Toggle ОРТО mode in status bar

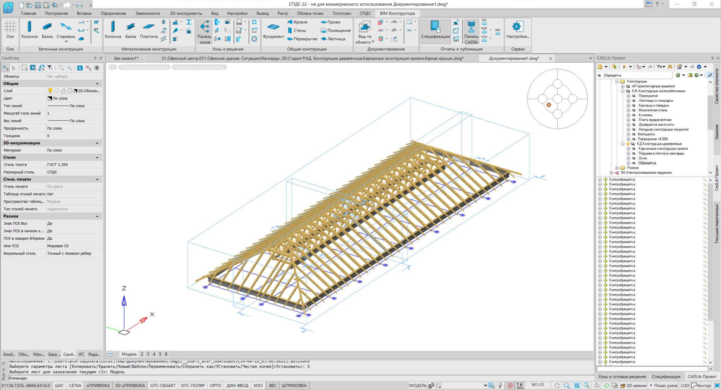[x=215, y=385]
